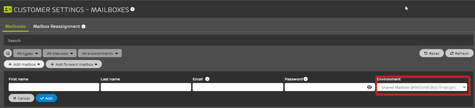
Task: Open info icon beside Mailboxes title
Action: point(132,9)
